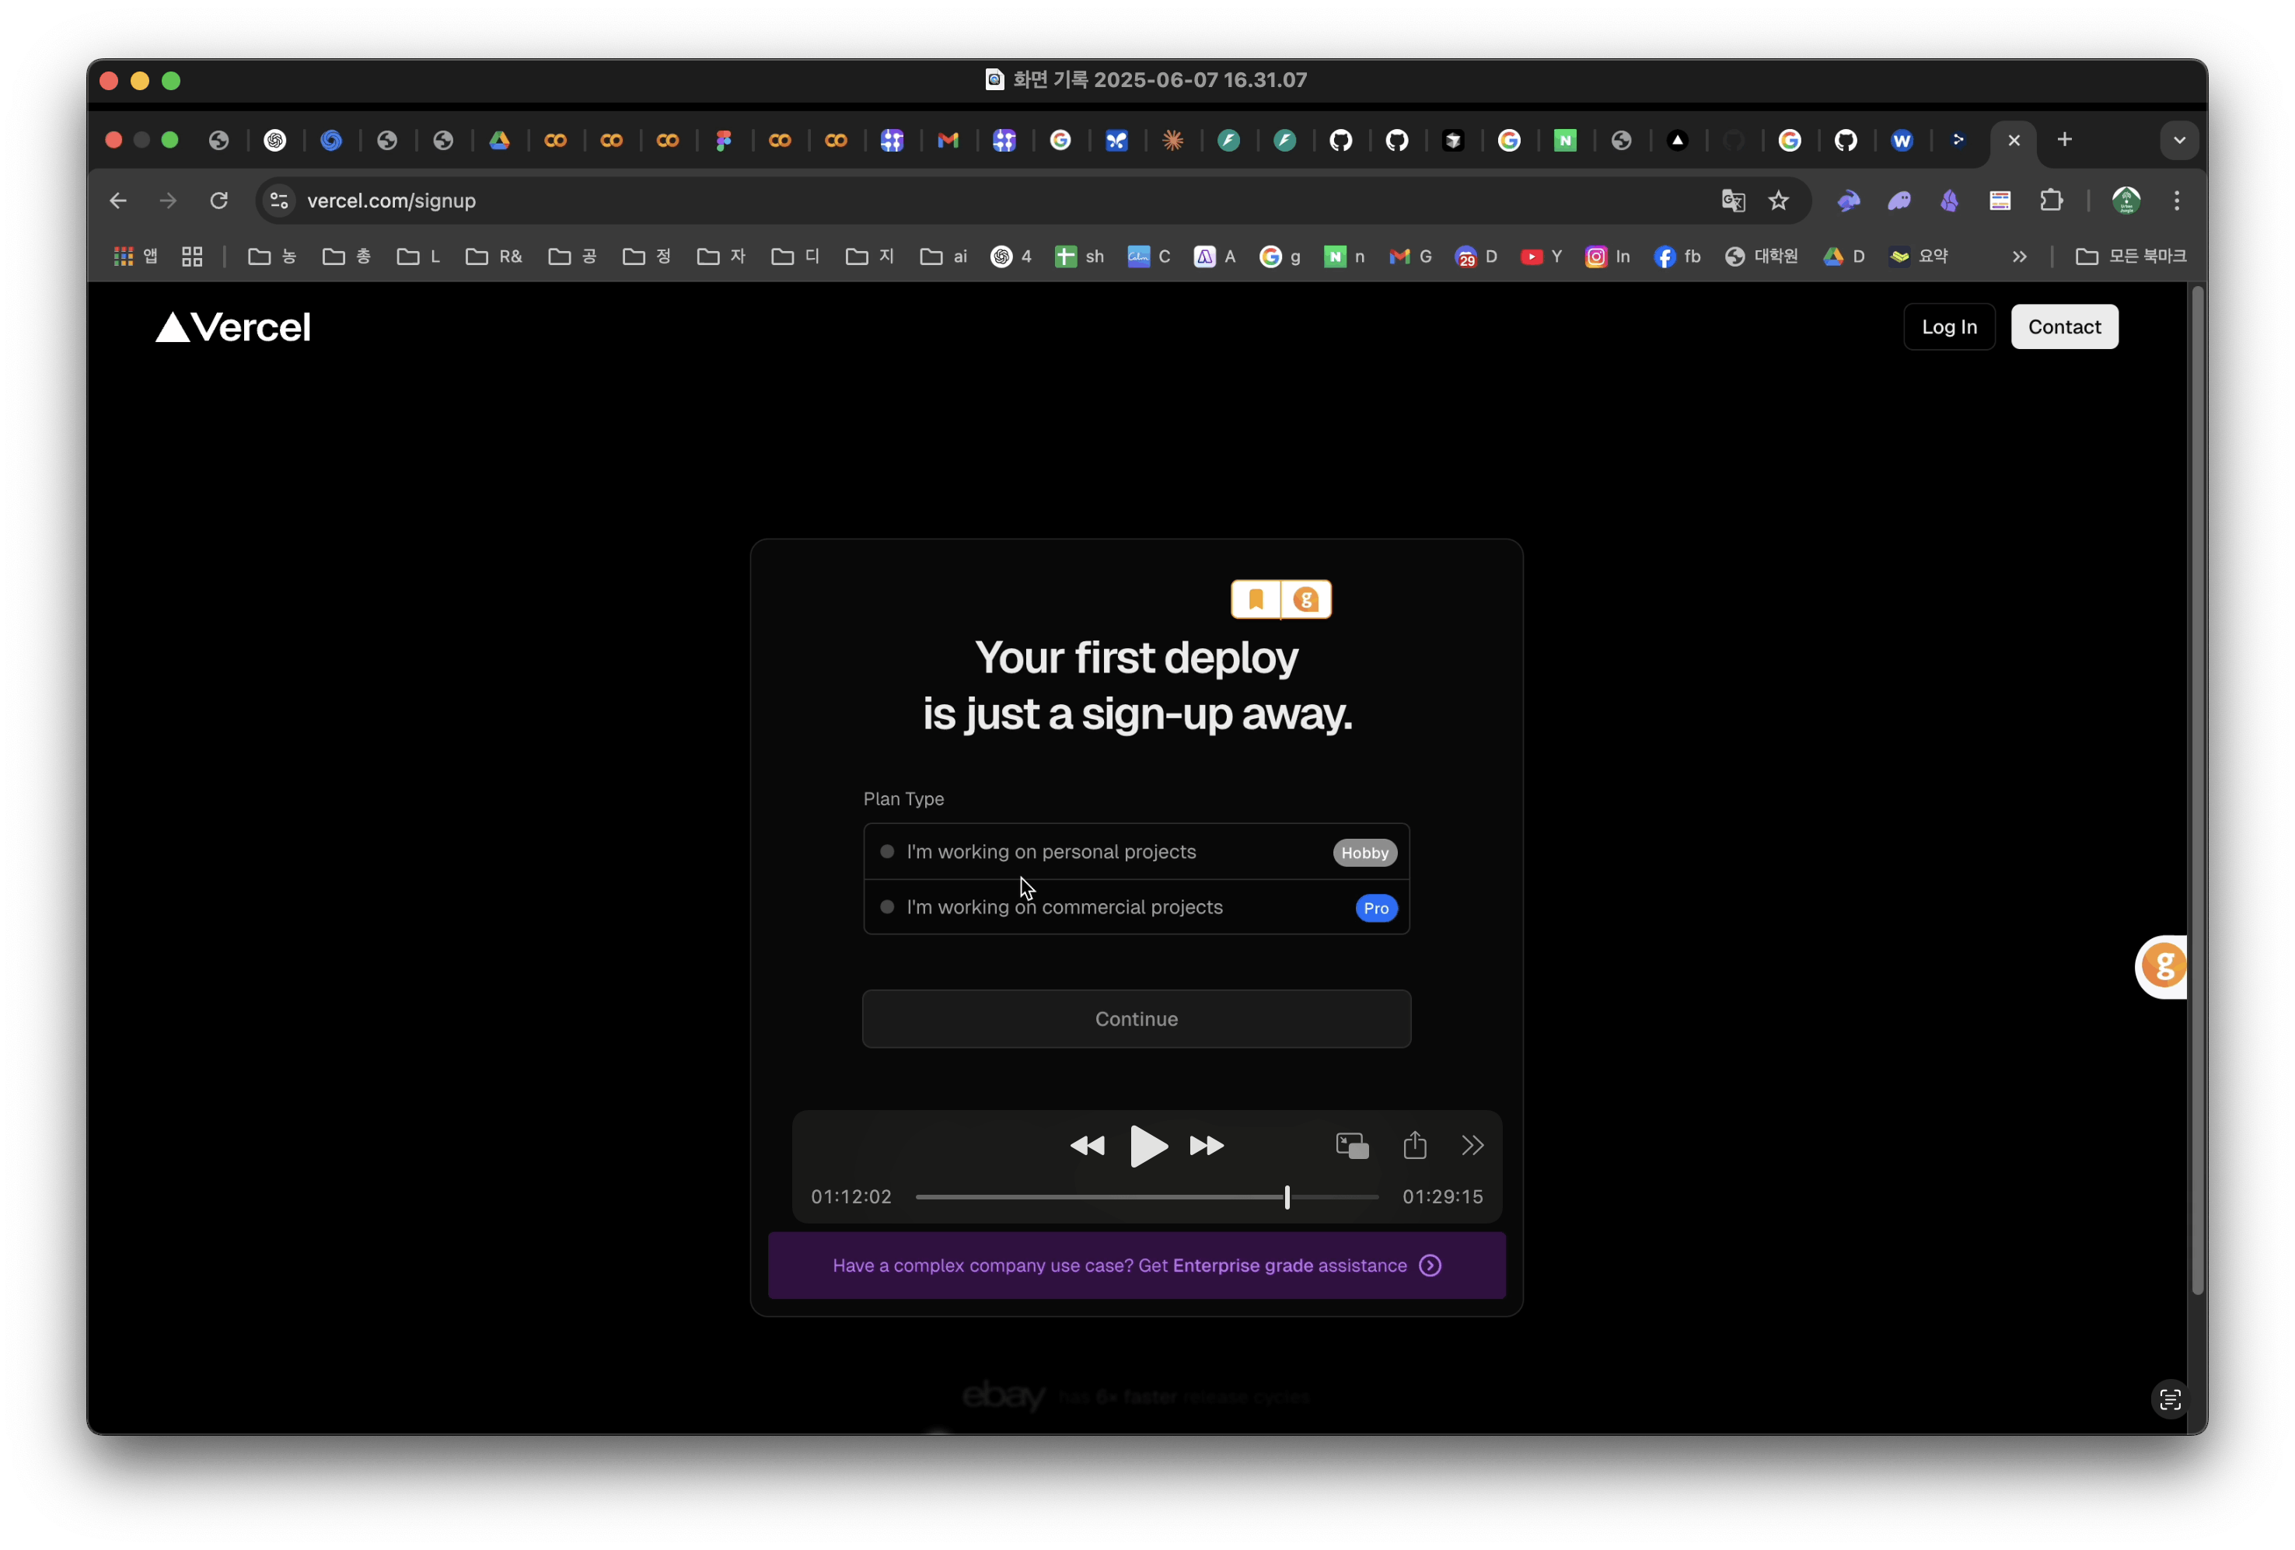Open the 요약 bookmark
This screenshot has height=1550, width=2295.
coord(1919,257)
